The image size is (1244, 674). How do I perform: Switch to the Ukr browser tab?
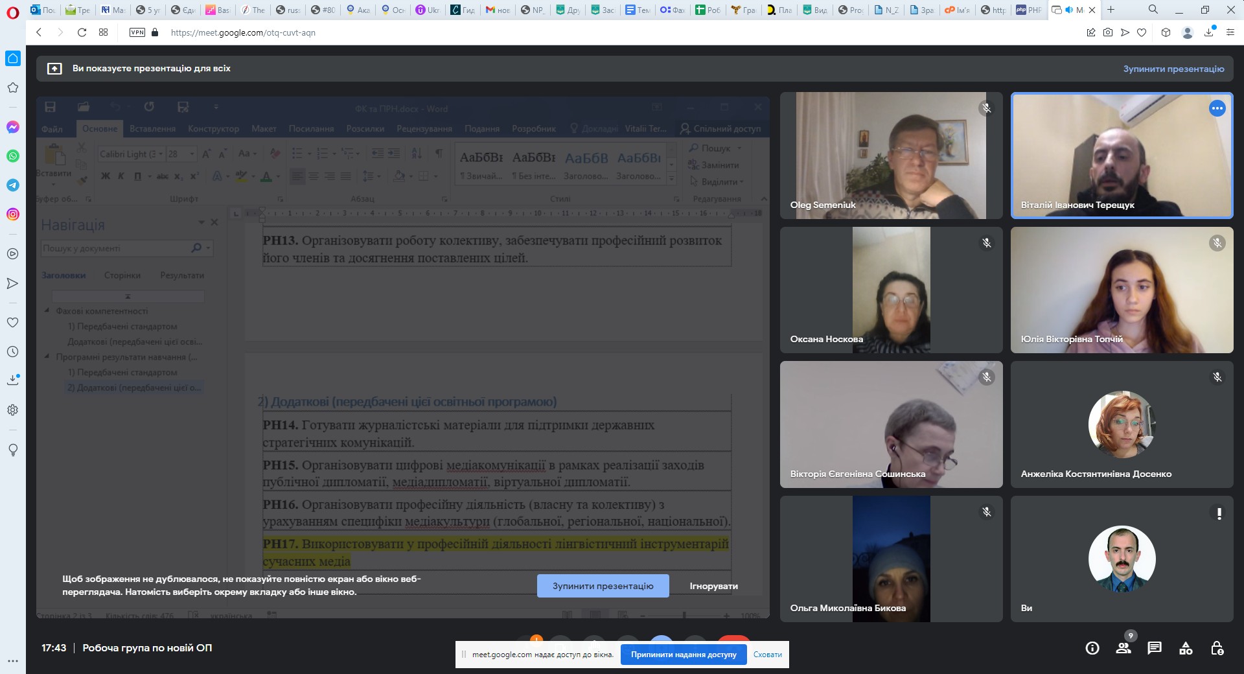coord(428,10)
